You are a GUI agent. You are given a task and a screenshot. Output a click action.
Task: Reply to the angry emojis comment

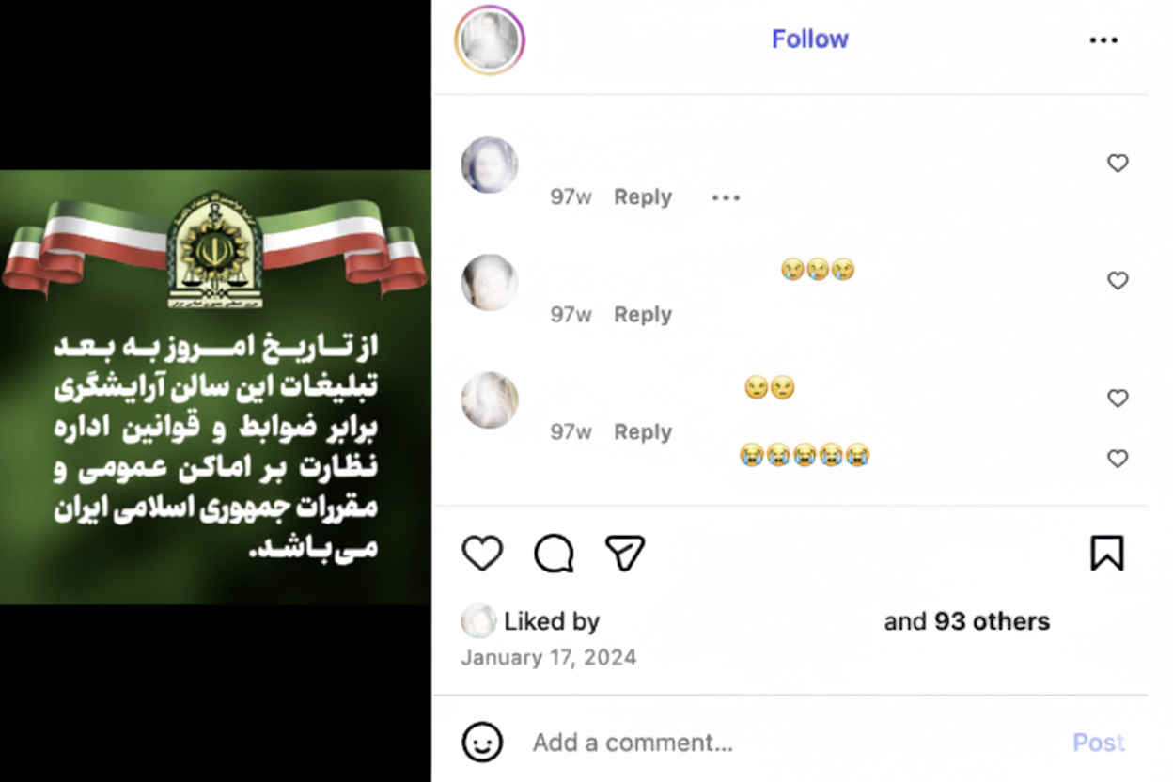click(643, 432)
